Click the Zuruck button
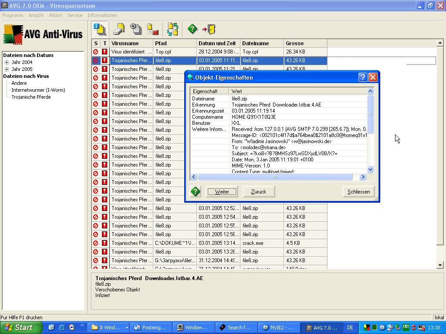The width and height of the screenshot is (446, 334). point(259,192)
